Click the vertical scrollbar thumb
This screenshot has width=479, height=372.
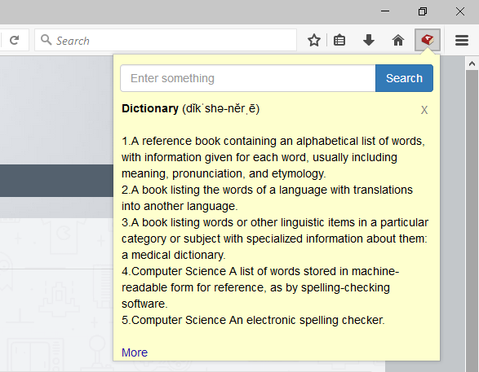pos(472,221)
